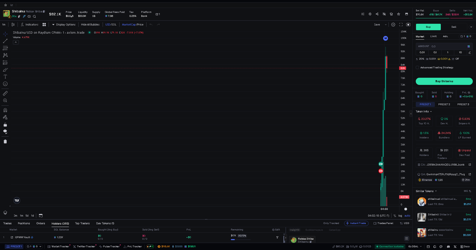Select the trend line drawing tool

[x=5, y=41]
